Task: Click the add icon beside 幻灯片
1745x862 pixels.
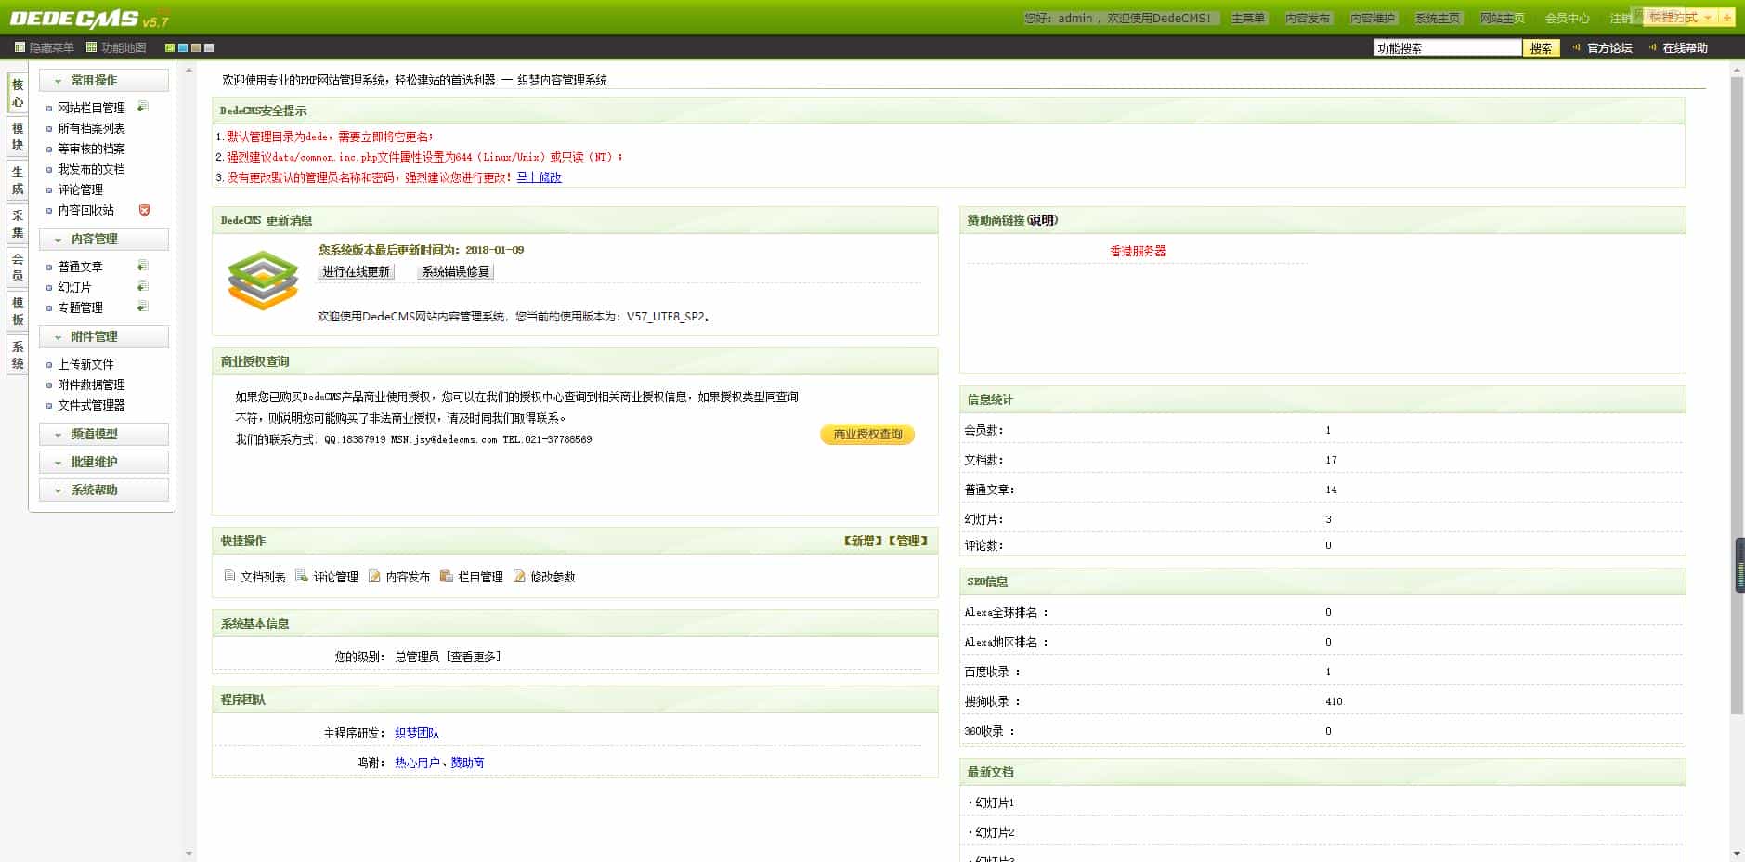Action: point(143,287)
